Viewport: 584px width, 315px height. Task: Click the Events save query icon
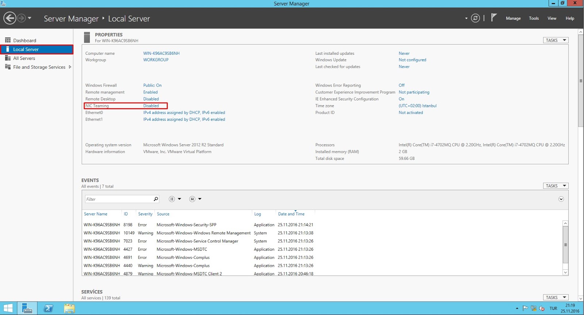tap(192, 199)
